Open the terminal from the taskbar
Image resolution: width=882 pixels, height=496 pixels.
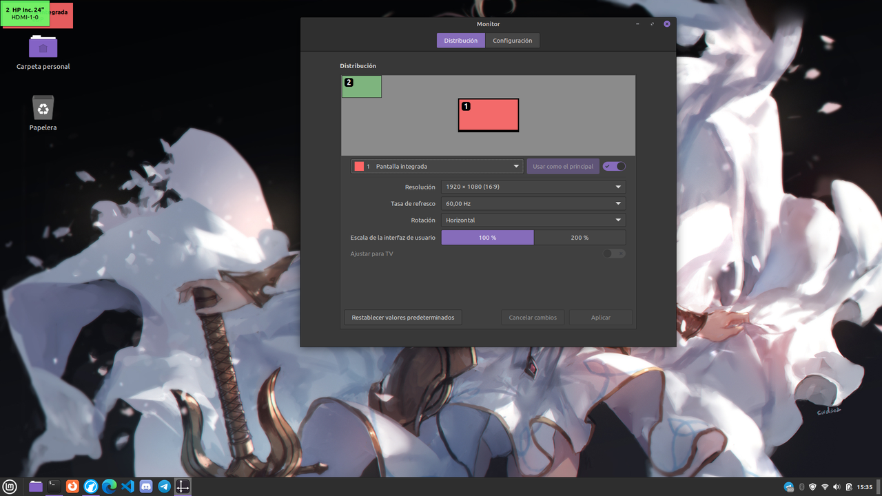pos(54,486)
